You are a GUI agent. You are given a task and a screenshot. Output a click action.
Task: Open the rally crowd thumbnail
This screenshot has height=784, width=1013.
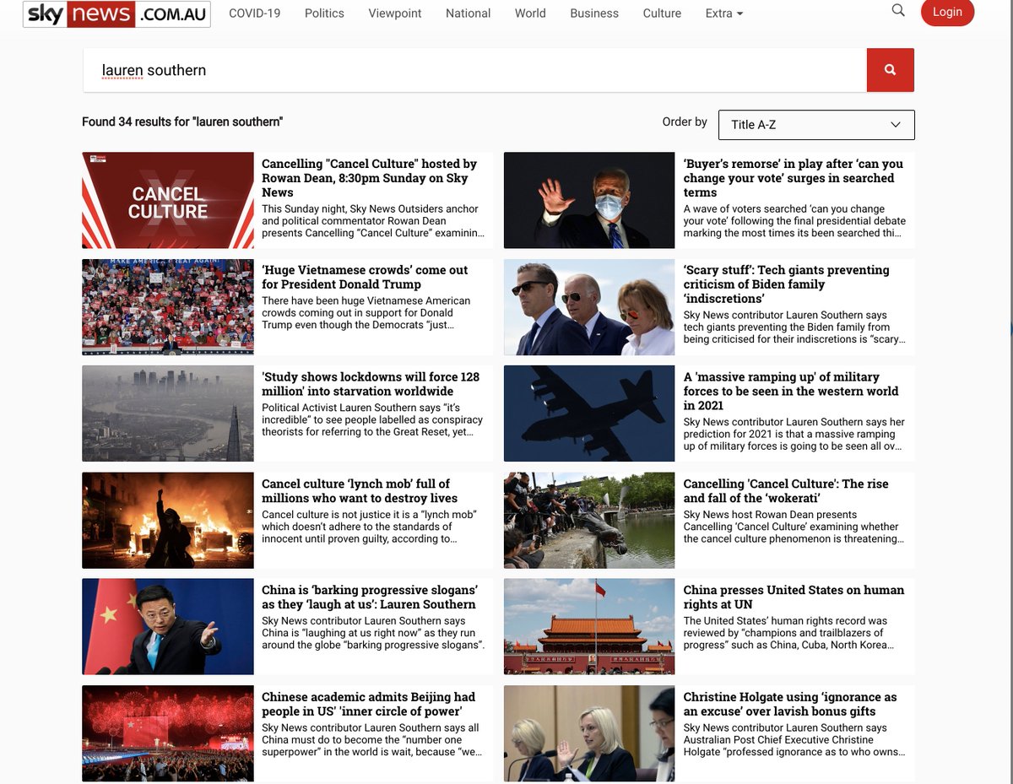tap(168, 307)
